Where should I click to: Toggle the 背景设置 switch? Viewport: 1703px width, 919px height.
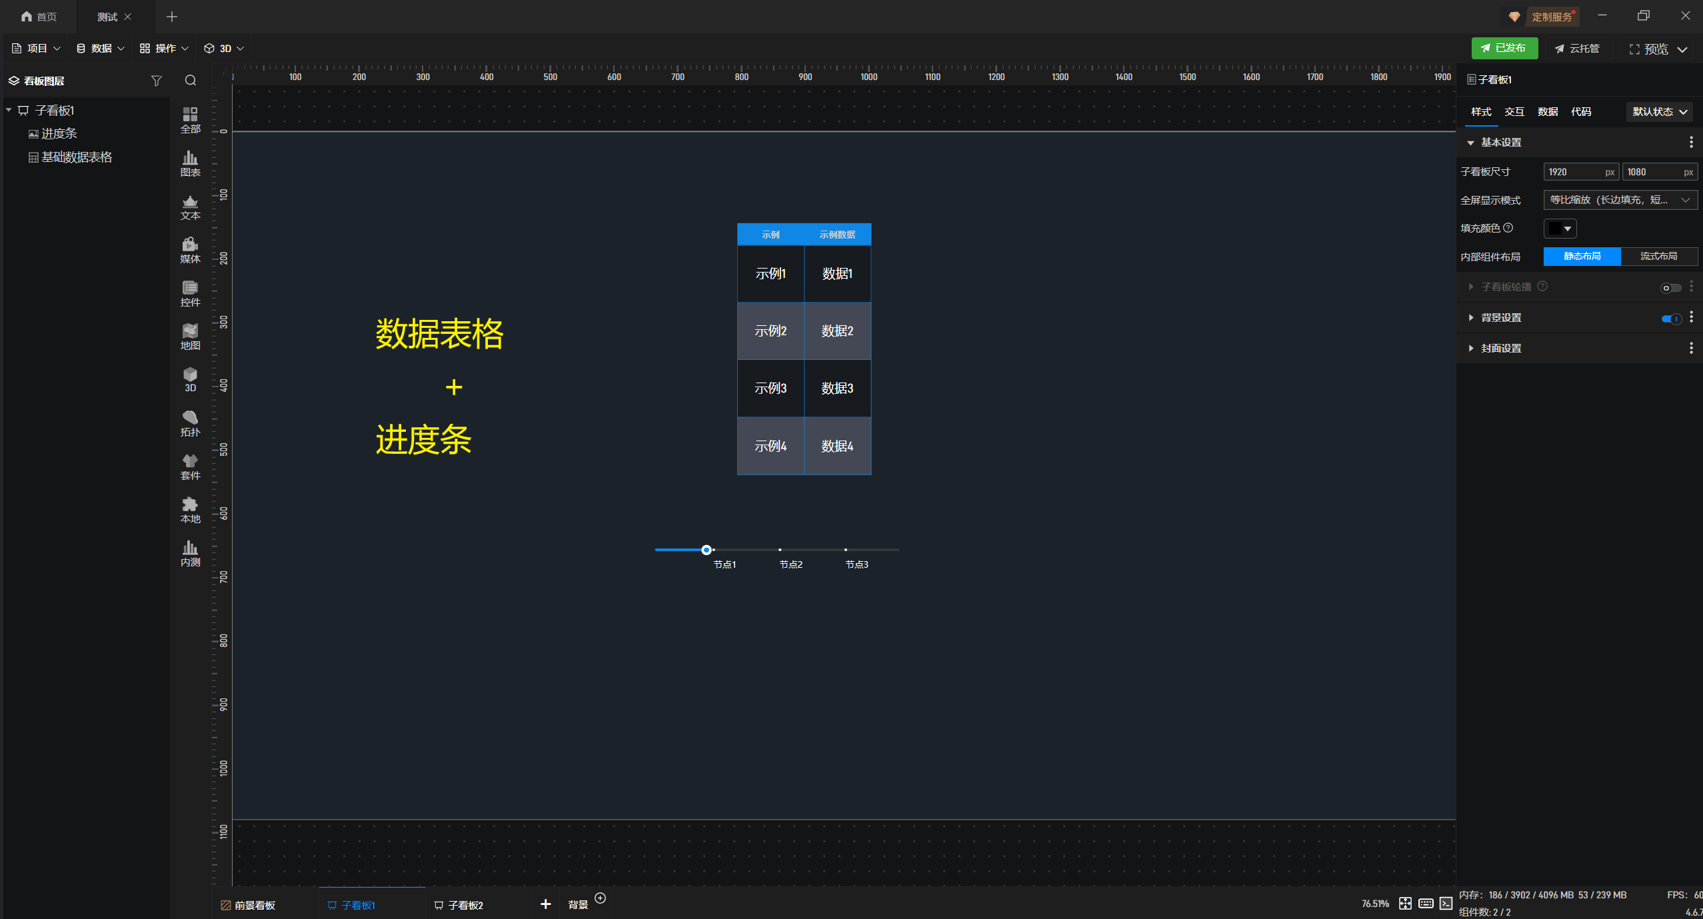1670,319
